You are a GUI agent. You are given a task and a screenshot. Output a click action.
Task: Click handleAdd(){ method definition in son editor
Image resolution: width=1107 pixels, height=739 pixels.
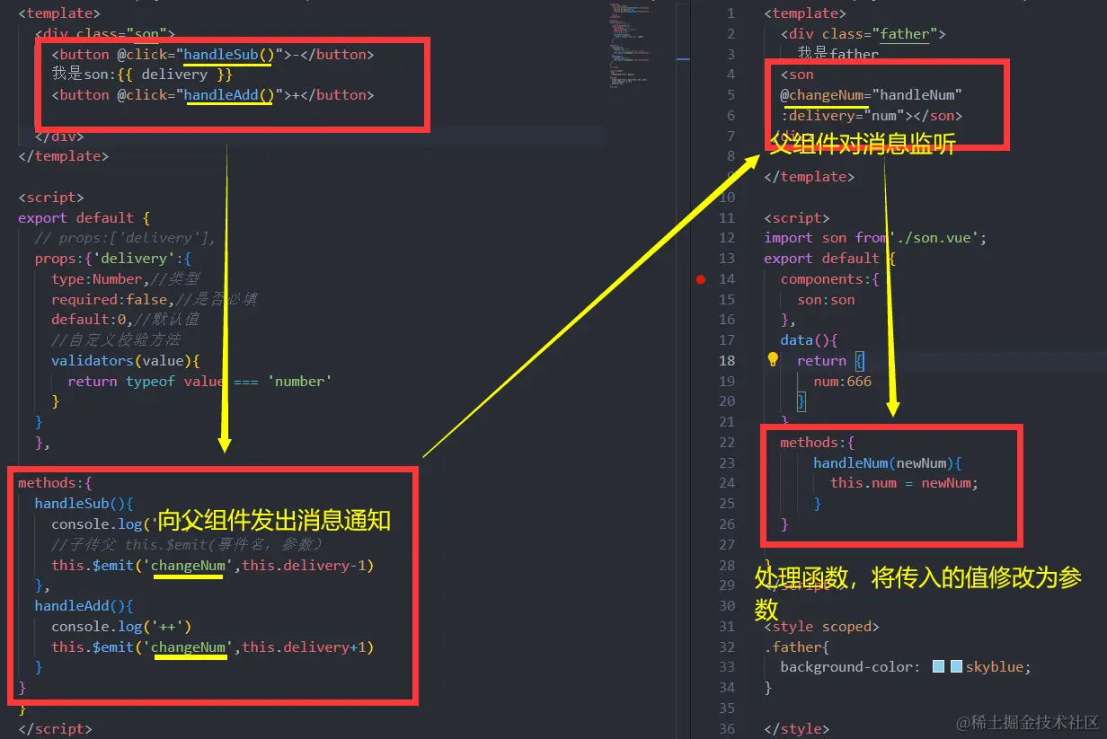click(84, 606)
